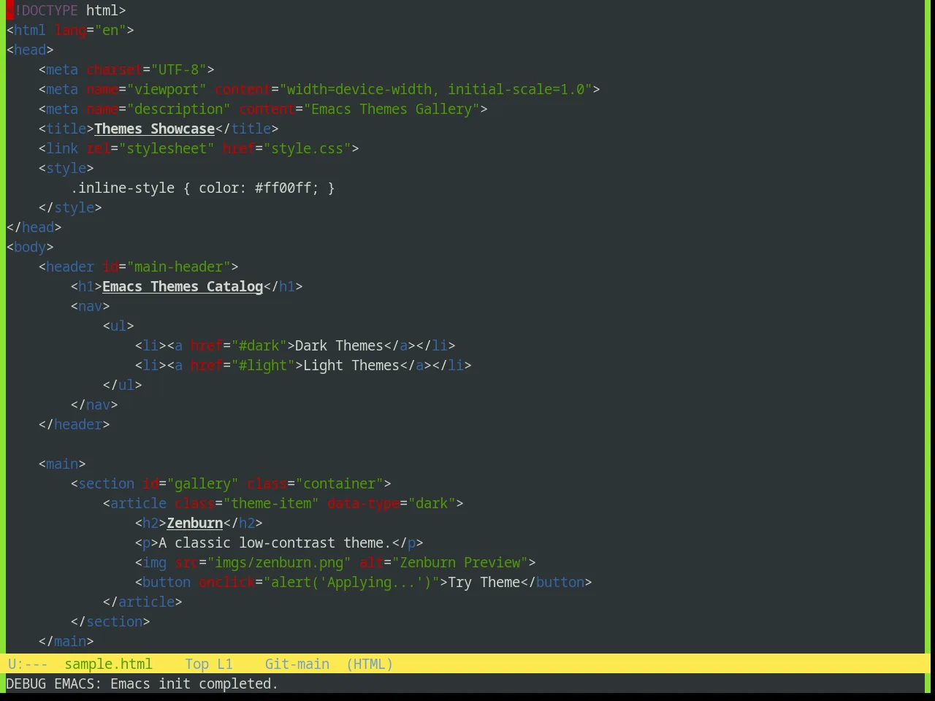Click the Try Theme button label text
This screenshot has width=935, height=701.
click(x=484, y=582)
